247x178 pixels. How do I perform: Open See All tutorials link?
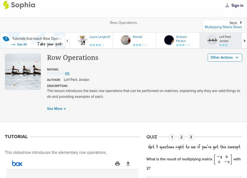pyautogui.click(x=22, y=44)
